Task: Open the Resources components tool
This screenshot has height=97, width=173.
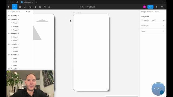Action: tap(40, 7)
